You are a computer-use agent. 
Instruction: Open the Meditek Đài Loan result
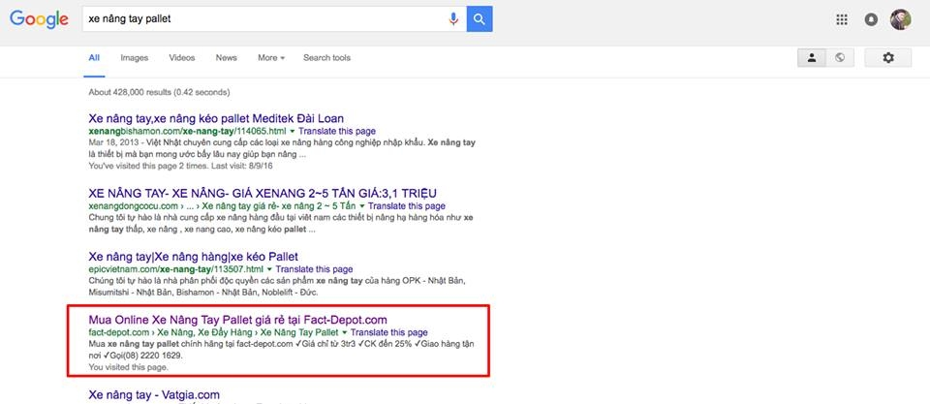pos(216,118)
